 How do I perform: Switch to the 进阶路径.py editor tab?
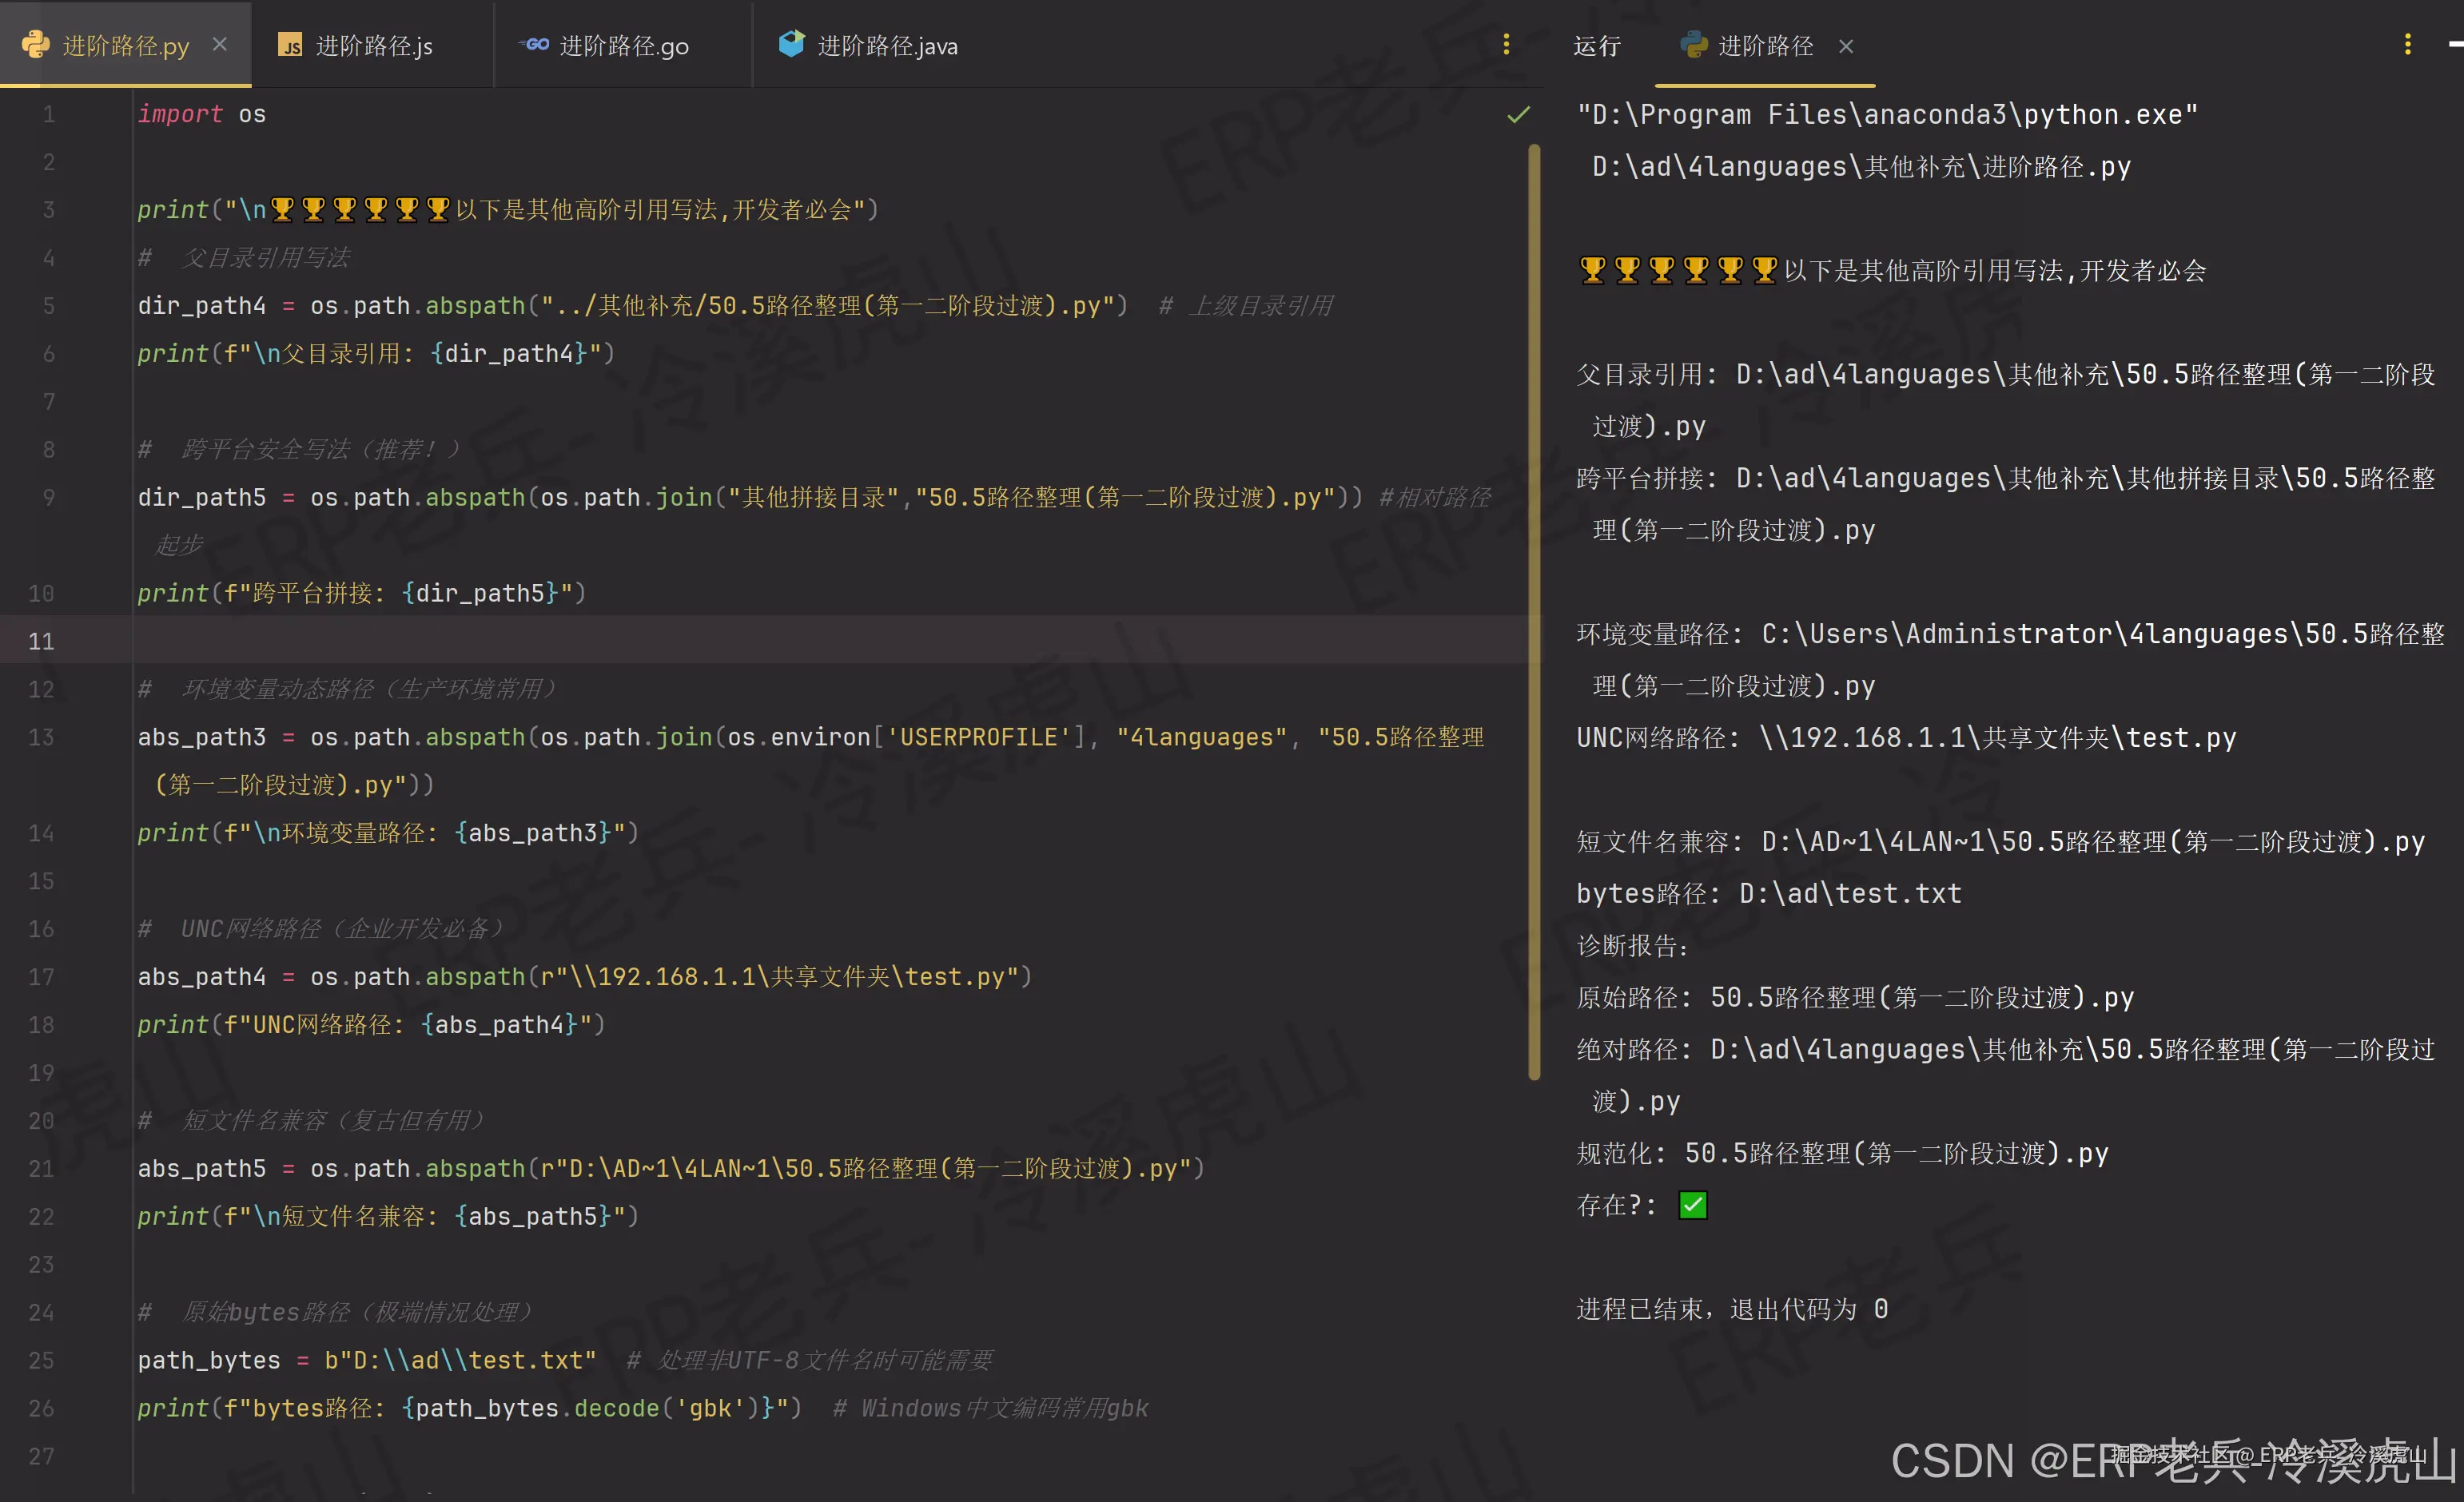click(125, 45)
